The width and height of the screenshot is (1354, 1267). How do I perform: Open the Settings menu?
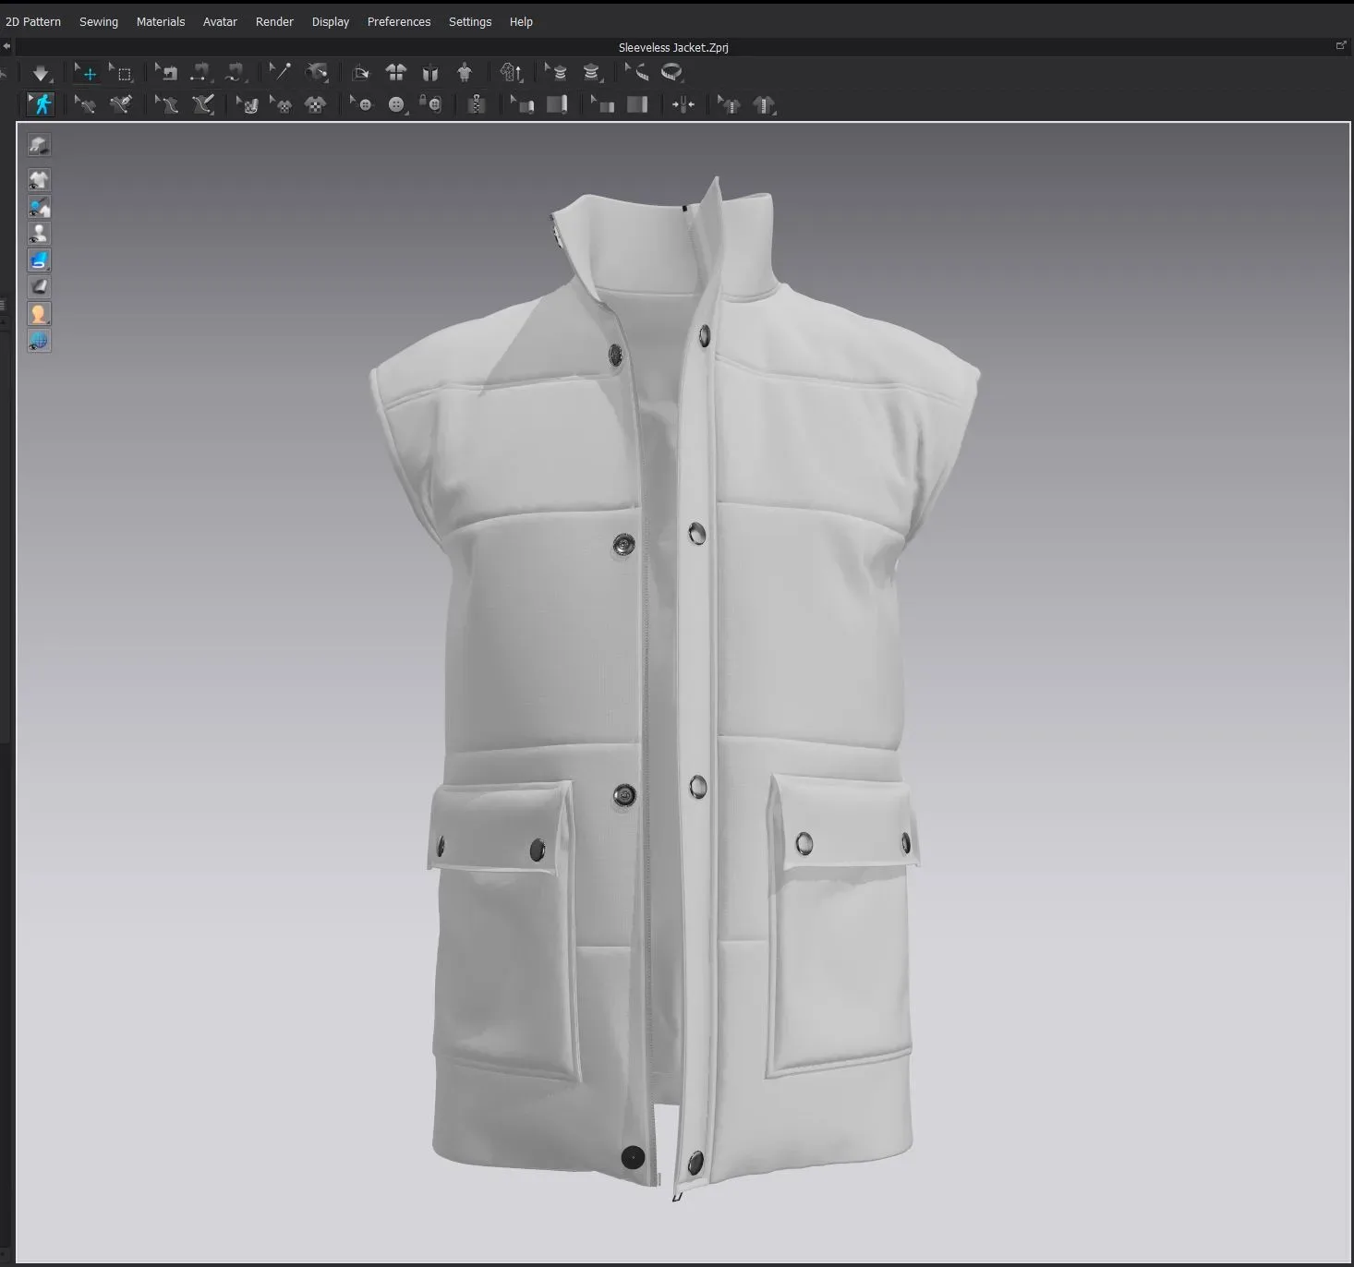click(470, 21)
